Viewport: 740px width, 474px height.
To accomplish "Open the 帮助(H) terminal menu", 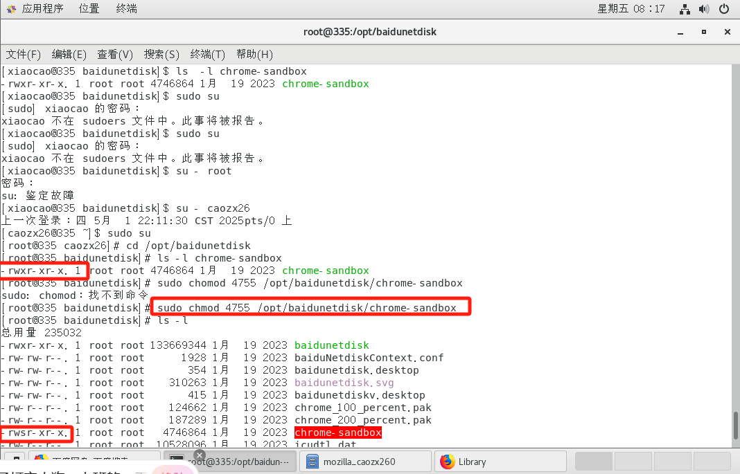I will pyautogui.click(x=254, y=54).
